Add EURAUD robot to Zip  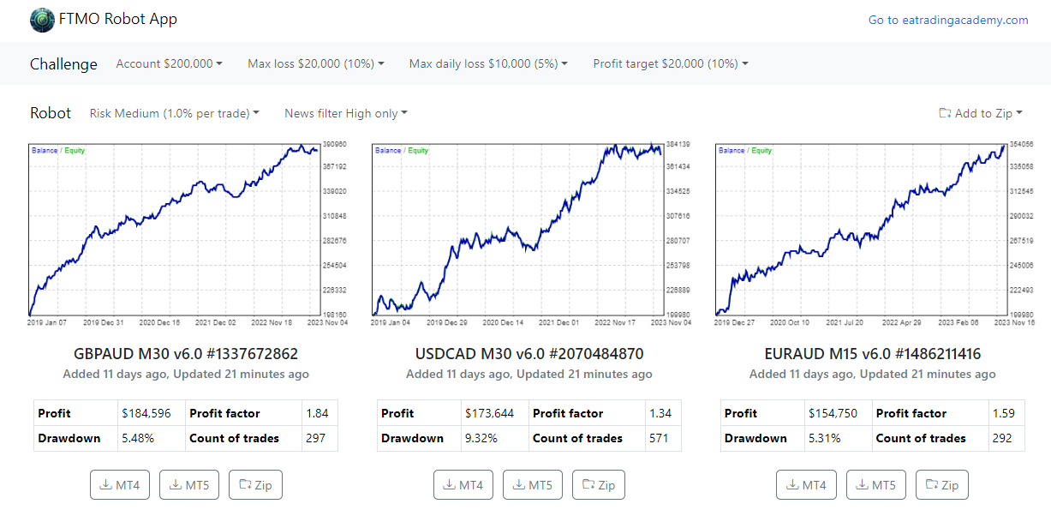click(x=942, y=484)
